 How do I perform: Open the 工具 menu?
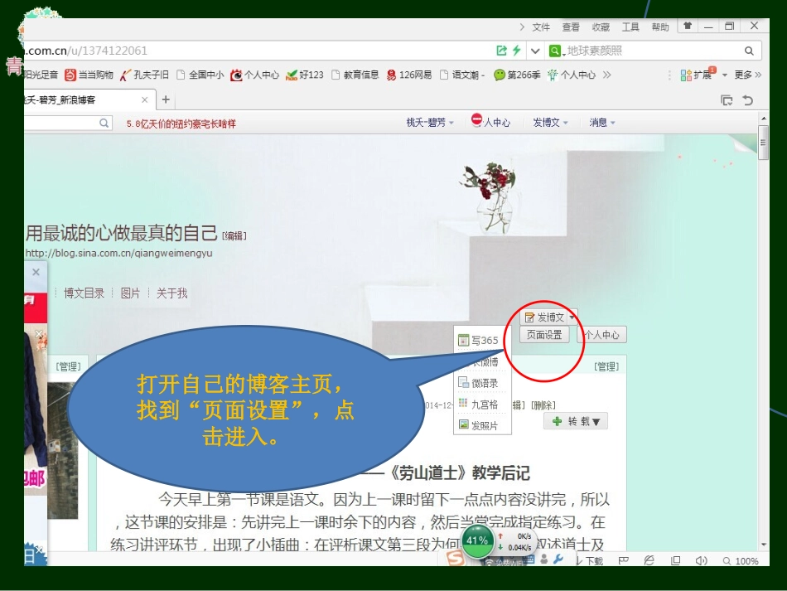coord(630,27)
